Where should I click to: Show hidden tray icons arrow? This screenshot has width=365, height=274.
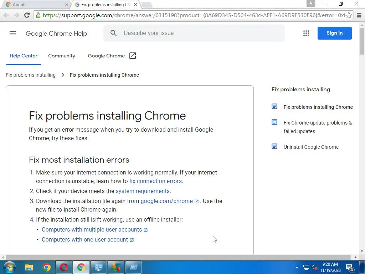297,267
